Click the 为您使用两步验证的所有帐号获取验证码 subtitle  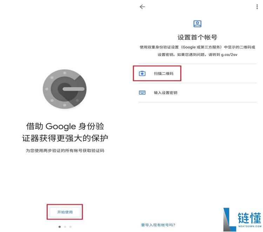[65, 150]
